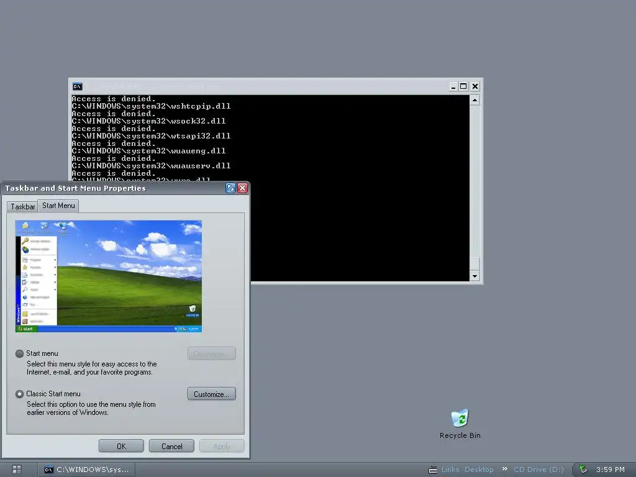This screenshot has height=477, width=636.
Task: Select the Start menu radio option
Action: [x=19, y=353]
